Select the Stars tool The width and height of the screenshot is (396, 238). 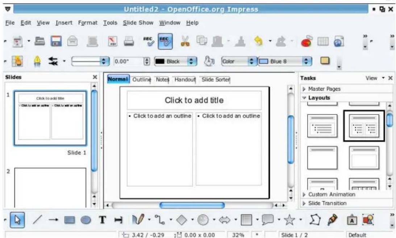(x=289, y=220)
